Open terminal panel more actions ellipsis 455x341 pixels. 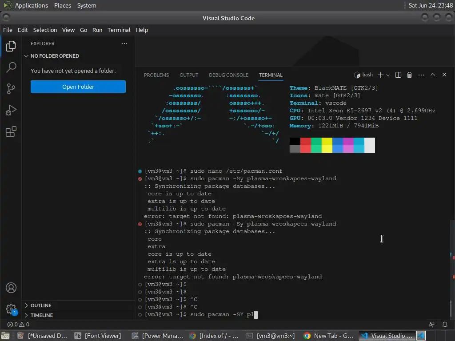(x=421, y=75)
